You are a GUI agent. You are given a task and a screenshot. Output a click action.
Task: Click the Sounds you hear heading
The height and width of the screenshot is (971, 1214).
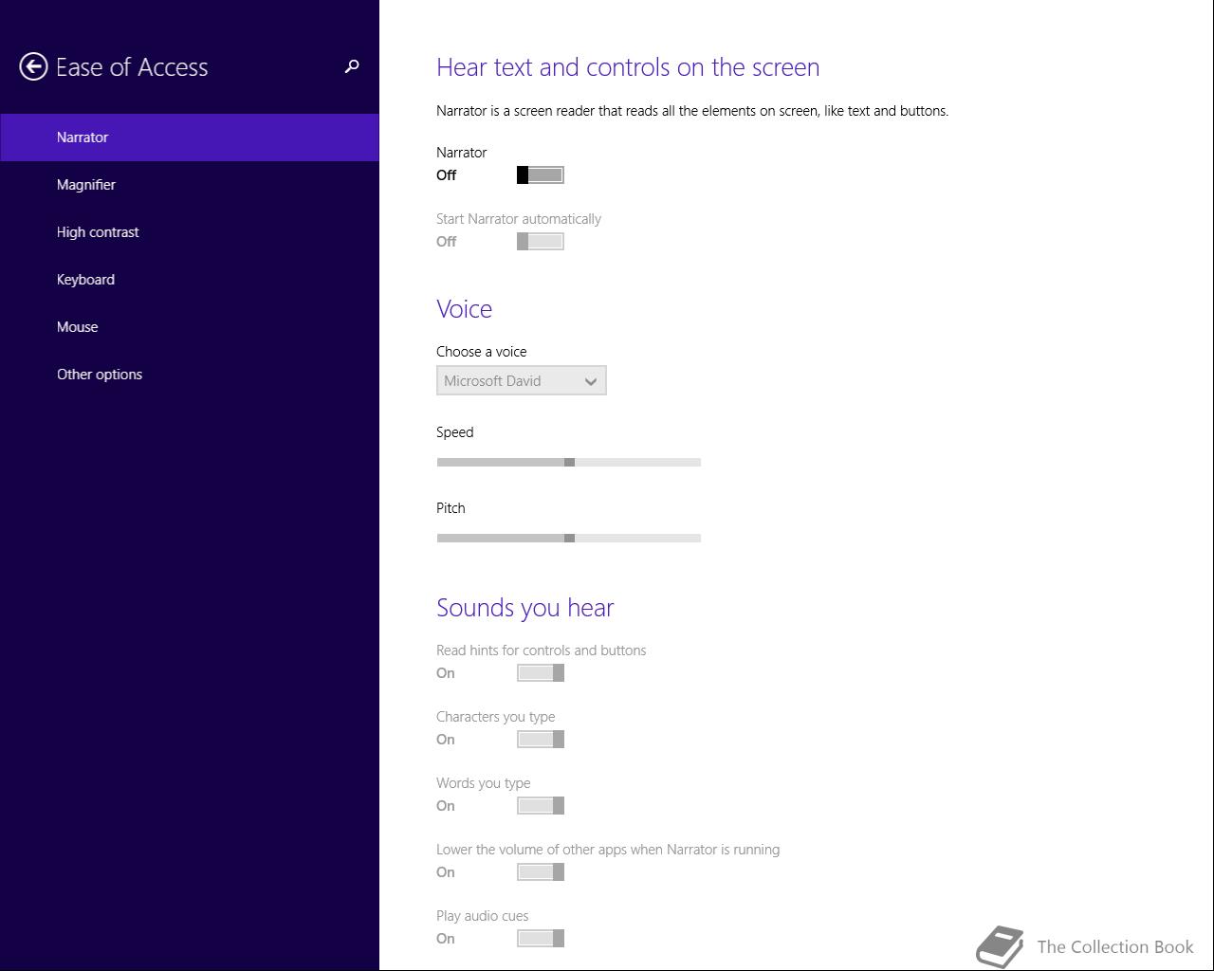tap(524, 608)
